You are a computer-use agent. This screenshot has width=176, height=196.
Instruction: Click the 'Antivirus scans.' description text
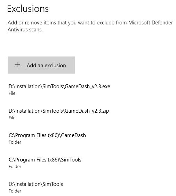[x=25, y=30]
